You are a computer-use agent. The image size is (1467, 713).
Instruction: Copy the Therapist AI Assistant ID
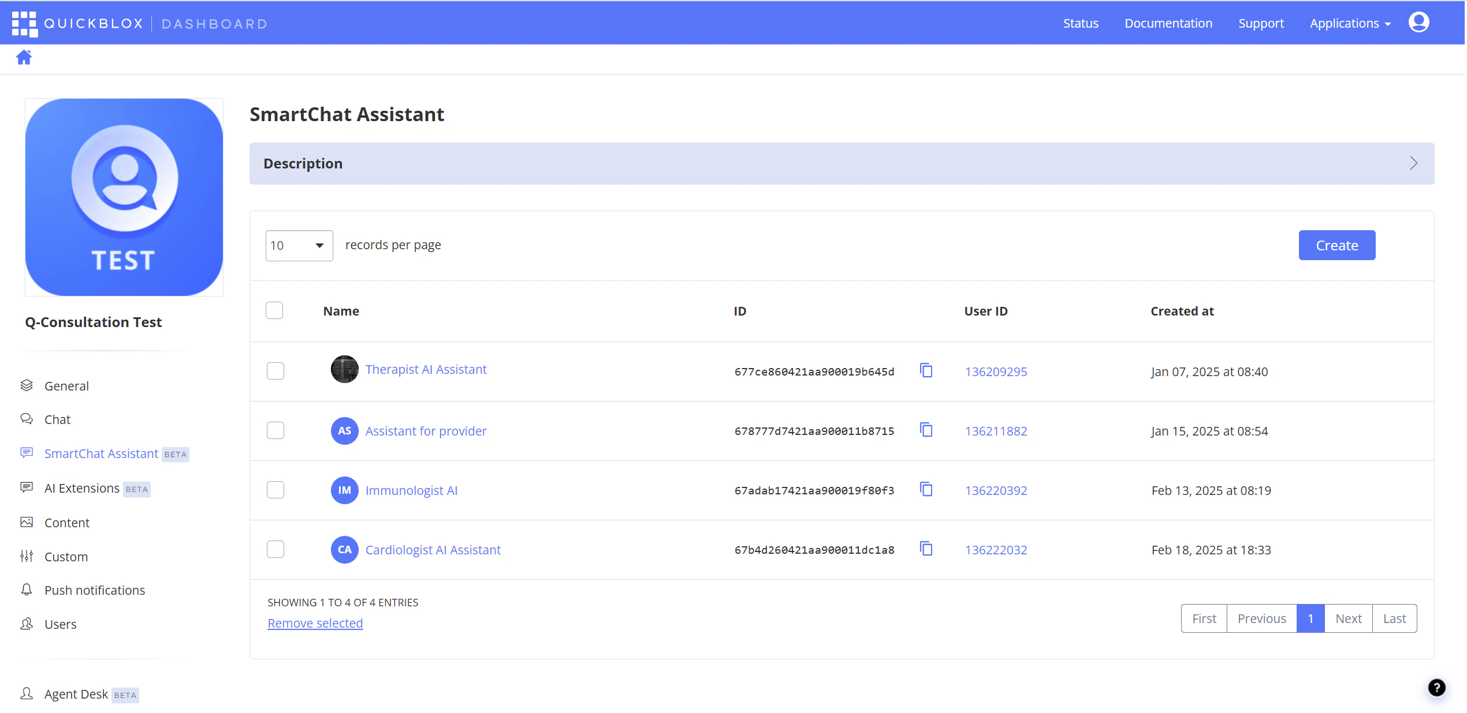click(x=926, y=371)
